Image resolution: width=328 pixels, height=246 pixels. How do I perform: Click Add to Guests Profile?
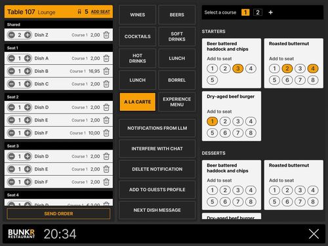[x=157, y=190]
